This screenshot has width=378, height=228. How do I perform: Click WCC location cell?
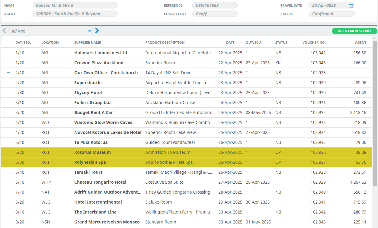[x=46, y=122]
